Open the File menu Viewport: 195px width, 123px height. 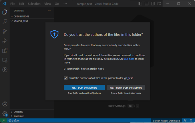coord(13,4)
